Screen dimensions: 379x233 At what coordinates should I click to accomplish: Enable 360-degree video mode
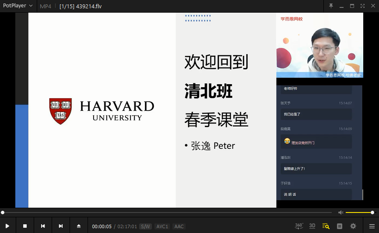point(299,226)
